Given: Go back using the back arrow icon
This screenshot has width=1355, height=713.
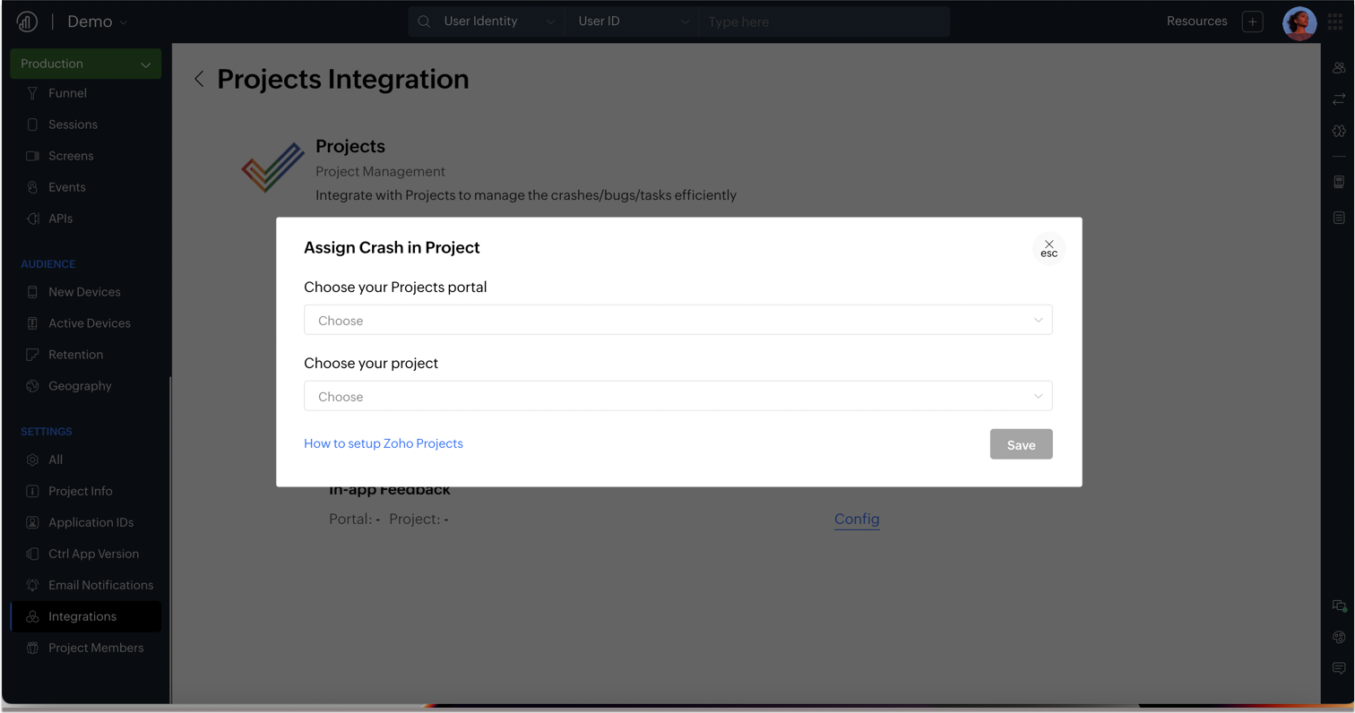Looking at the screenshot, I should click(x=199, y=80).
